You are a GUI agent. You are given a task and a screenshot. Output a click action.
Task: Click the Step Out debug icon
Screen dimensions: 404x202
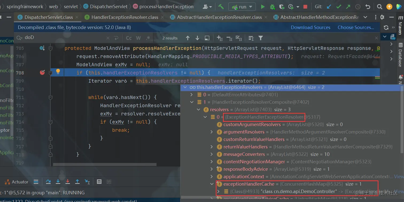[77, 182]
